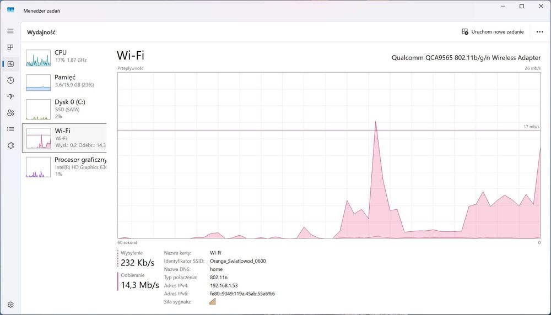Click "Uruchom nowe zadanie" button
Viewport: 551px width, 315px height.
(x=493, y=32)
